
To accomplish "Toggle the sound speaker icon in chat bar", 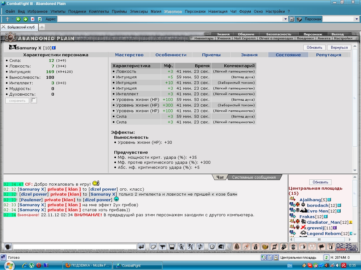I will 200,247.
